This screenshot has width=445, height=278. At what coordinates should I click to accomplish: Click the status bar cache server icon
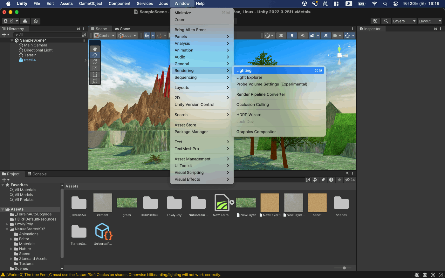pos(425,275)
